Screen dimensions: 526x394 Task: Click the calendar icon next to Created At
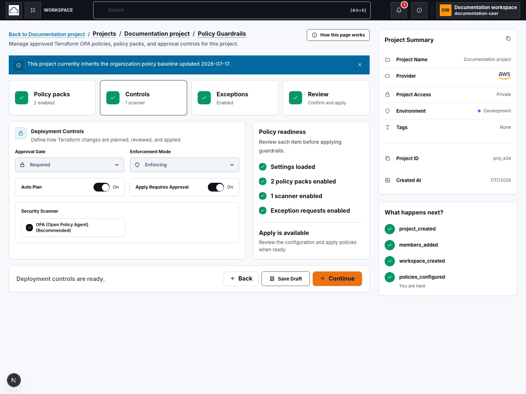coord(388,180)
